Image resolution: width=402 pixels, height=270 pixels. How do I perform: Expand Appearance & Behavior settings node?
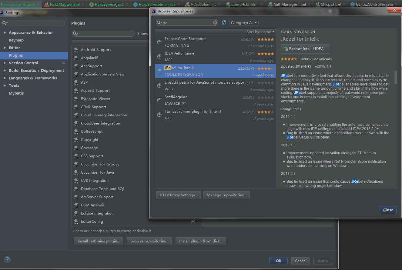pyautogui.click(x=5, y=33)
